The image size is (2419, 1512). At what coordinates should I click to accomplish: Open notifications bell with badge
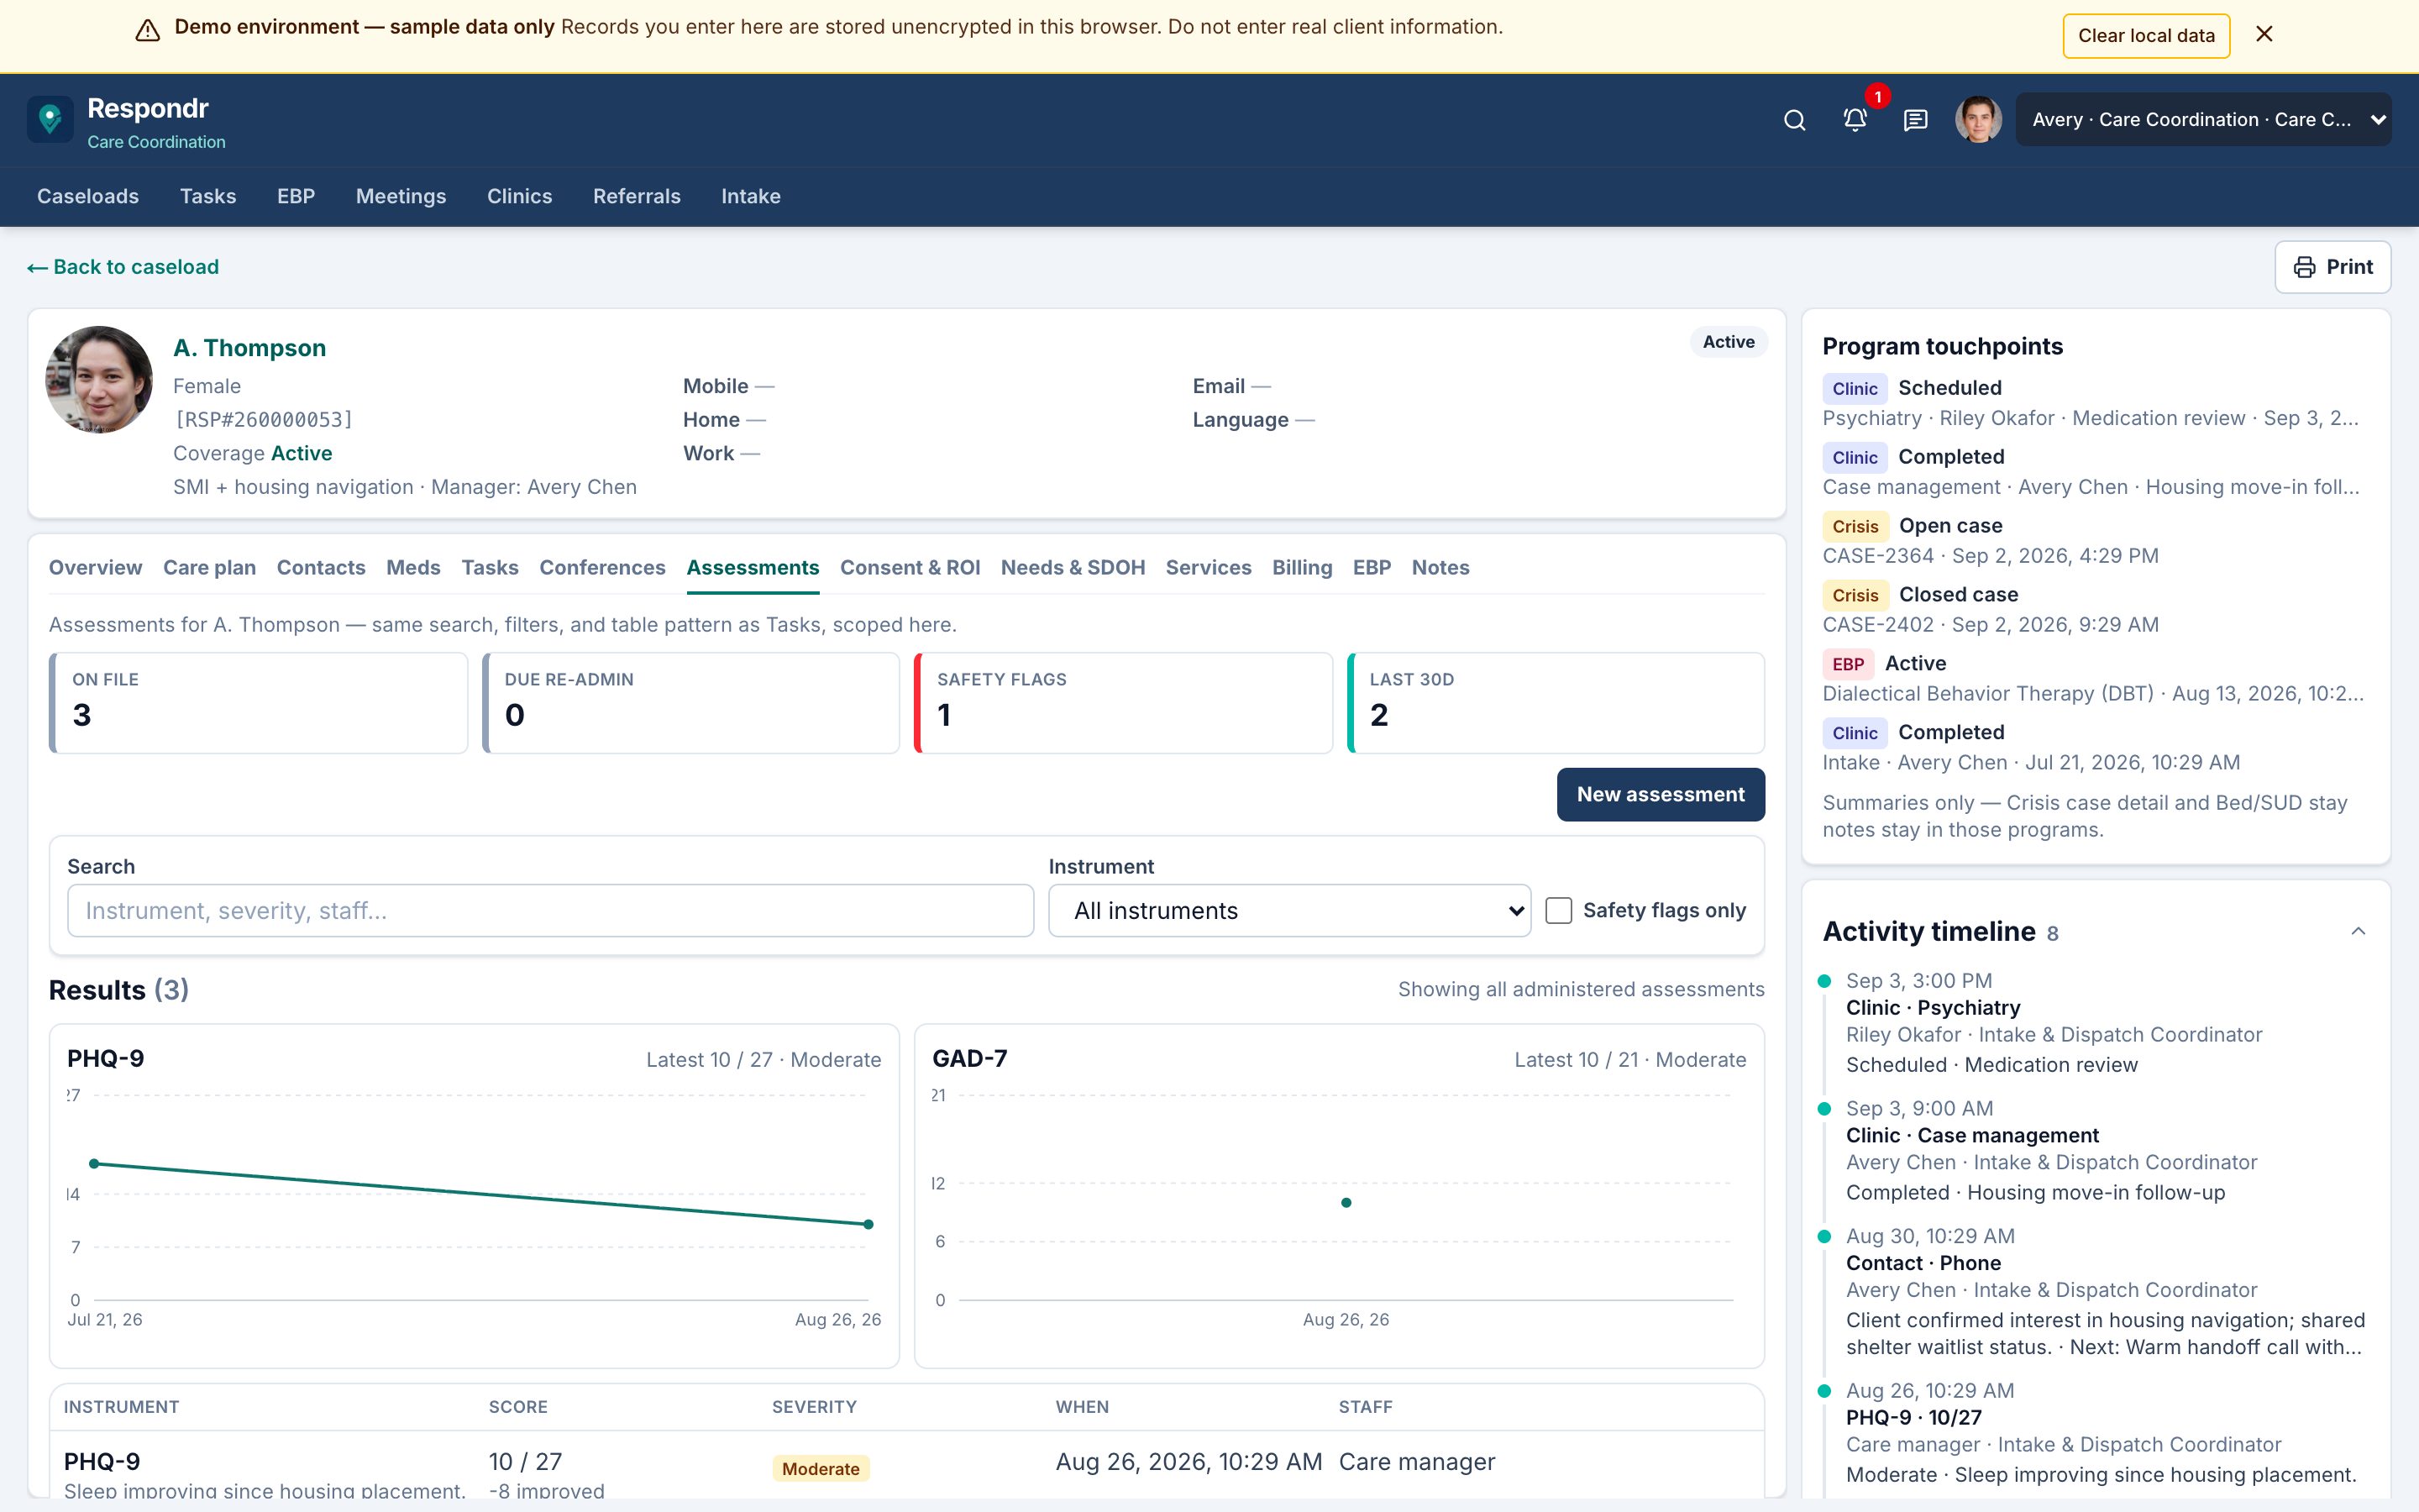click(1855, 120)
